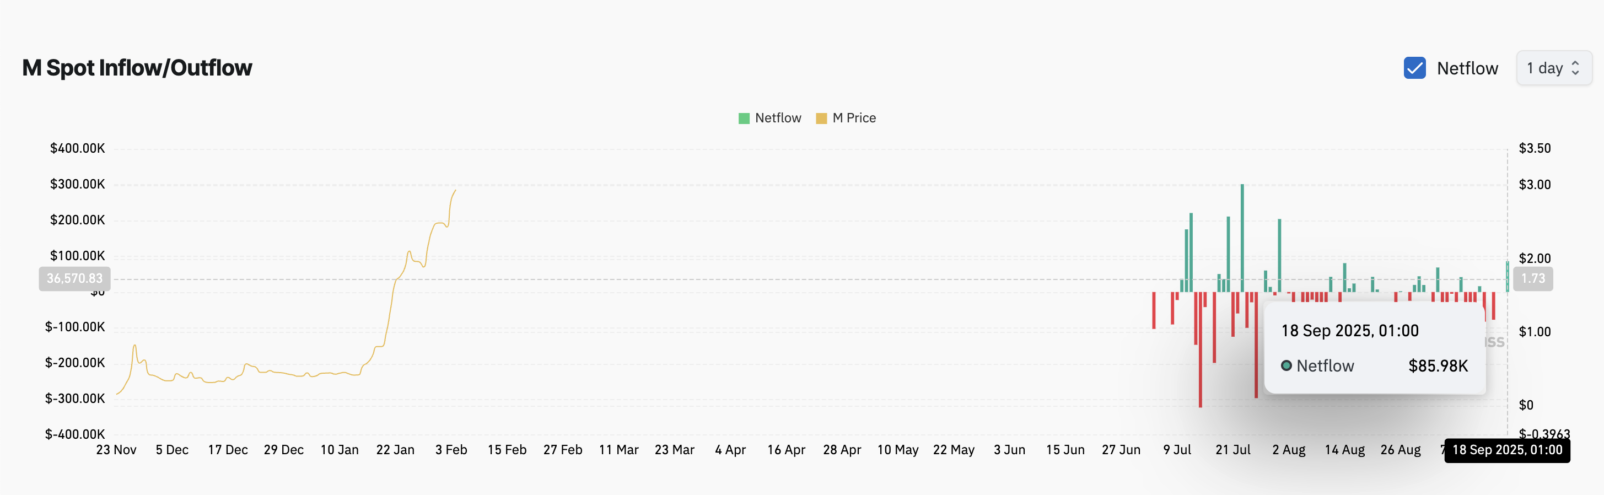Click the yellow price line peak near 3 Feb
The width and height of the screenshot is (1604, 495).
coord(455,191)
